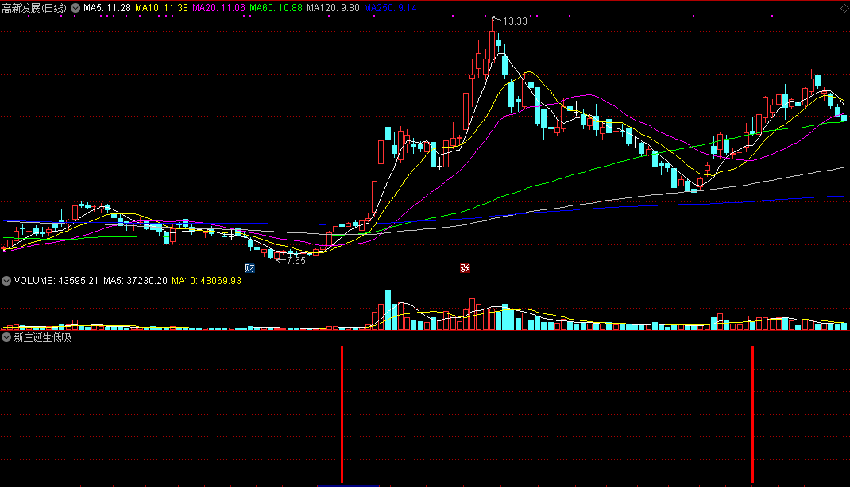Open the 新庄诞生低吸 indicator dropdown

click(6, 338)
